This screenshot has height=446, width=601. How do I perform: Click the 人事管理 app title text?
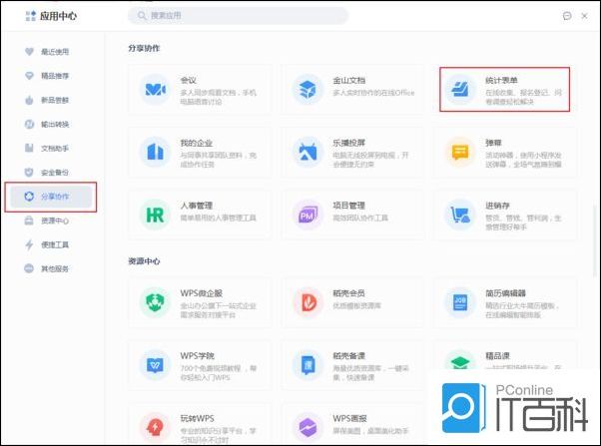click(x=197, y=206)
